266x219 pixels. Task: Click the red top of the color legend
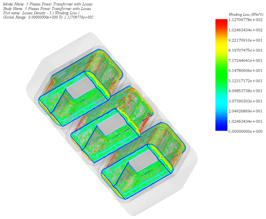[x=221, y=22]
